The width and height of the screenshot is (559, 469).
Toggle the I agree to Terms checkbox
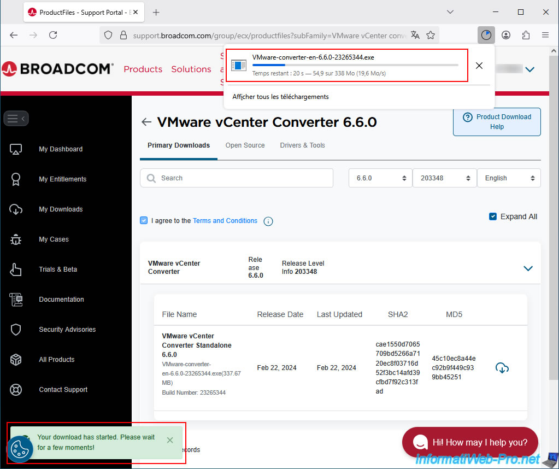[x=144, y=220]
